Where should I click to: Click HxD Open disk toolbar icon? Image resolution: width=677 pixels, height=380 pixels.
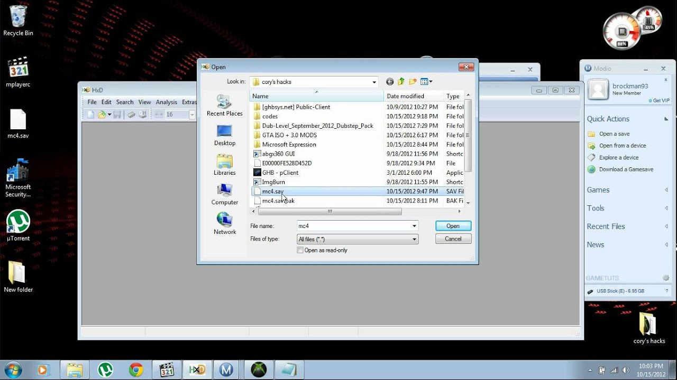(142, 115)
